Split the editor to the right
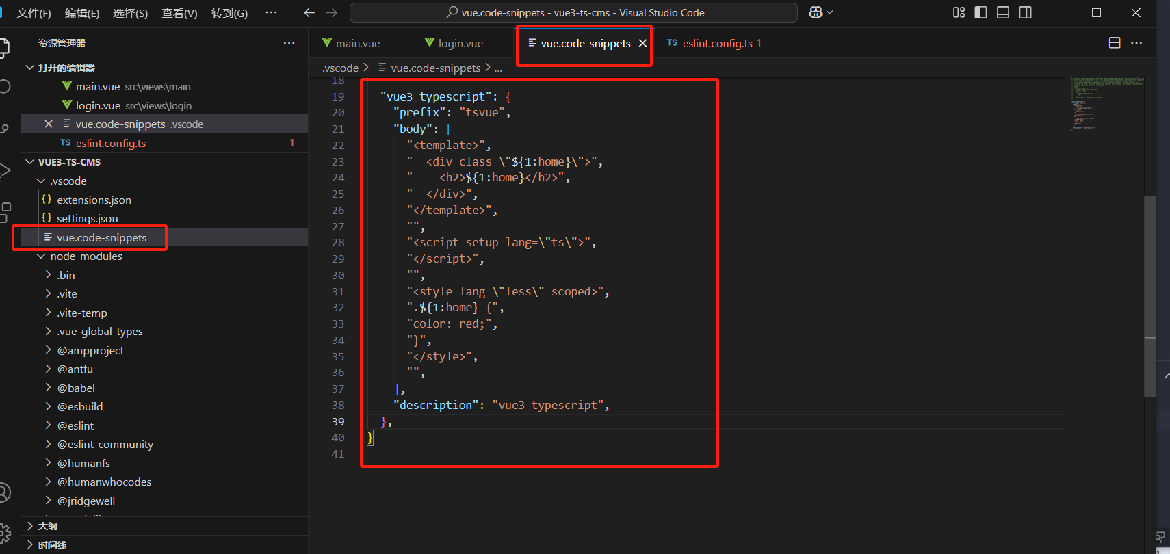Image resolution: width=1170 pixels, height=554 pixels. pyautogui.click(x=1115, y=43)
